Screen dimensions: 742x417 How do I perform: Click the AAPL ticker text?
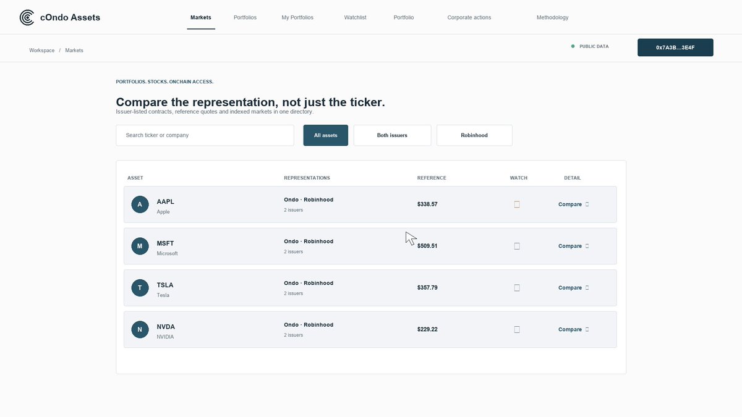(x=166, y=201)
